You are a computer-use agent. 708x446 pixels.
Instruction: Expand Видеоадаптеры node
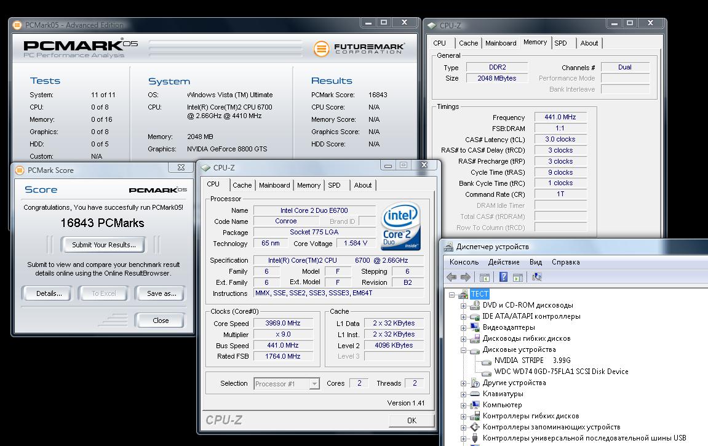pyautogui.click(x=463, y=328)
